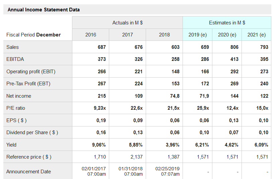The height and width of the screenshot is (179, 272).
Task: Select the EBITDA row label
Action: tap(15, 59)
